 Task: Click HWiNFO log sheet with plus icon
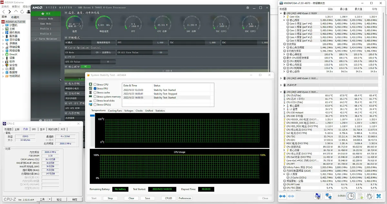tap(360, 196)
